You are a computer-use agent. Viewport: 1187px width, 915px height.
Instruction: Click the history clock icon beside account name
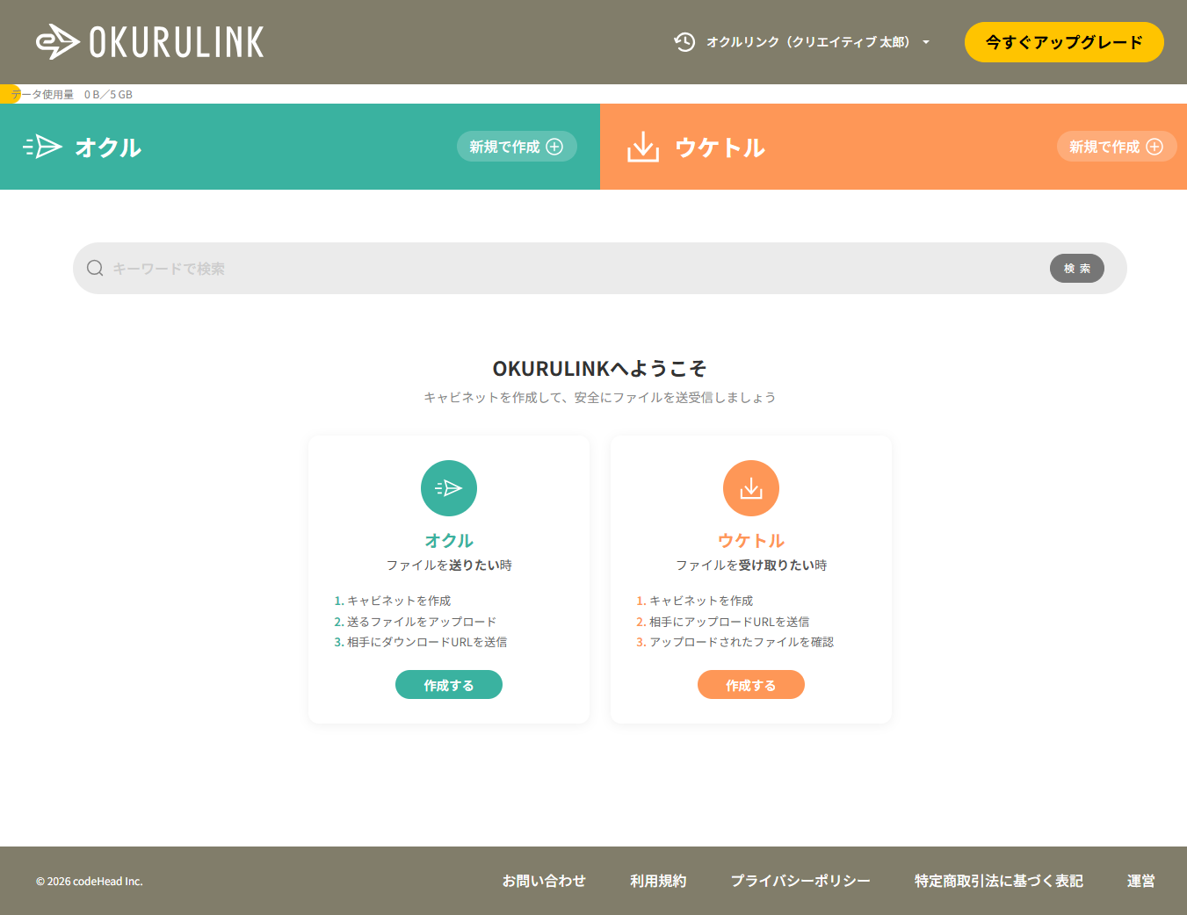[684, 42]
